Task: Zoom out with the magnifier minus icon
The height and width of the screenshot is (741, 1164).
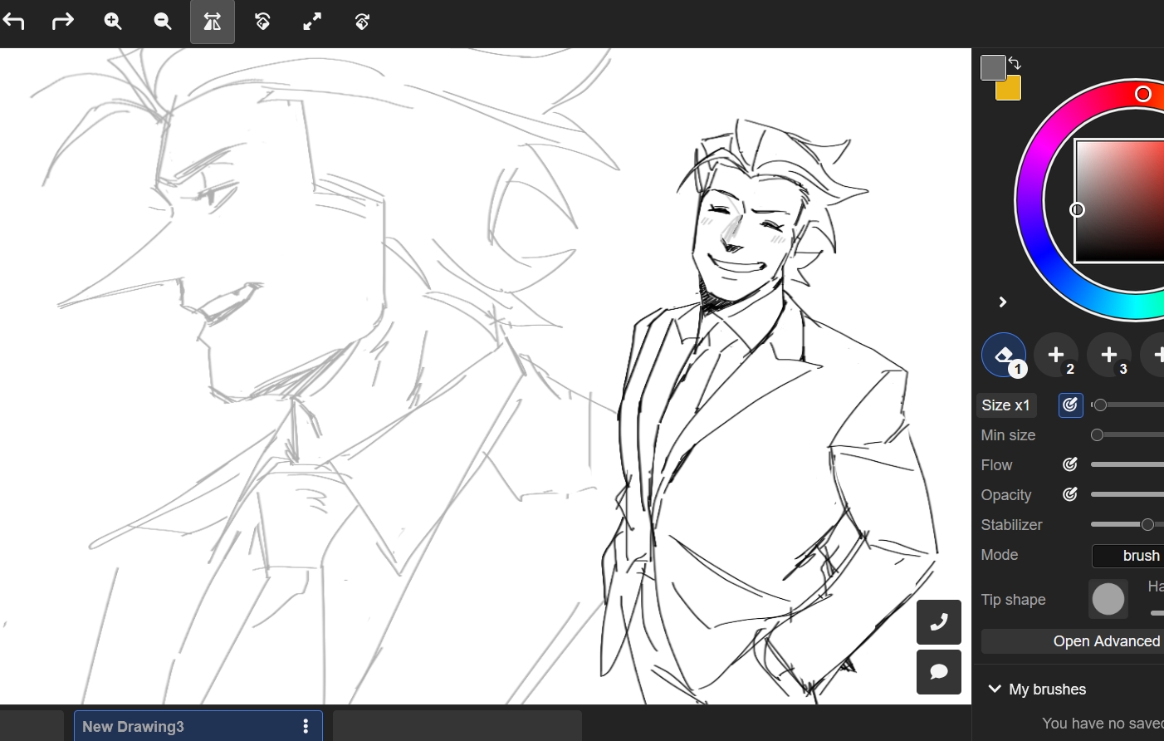Action: (163, 22)
